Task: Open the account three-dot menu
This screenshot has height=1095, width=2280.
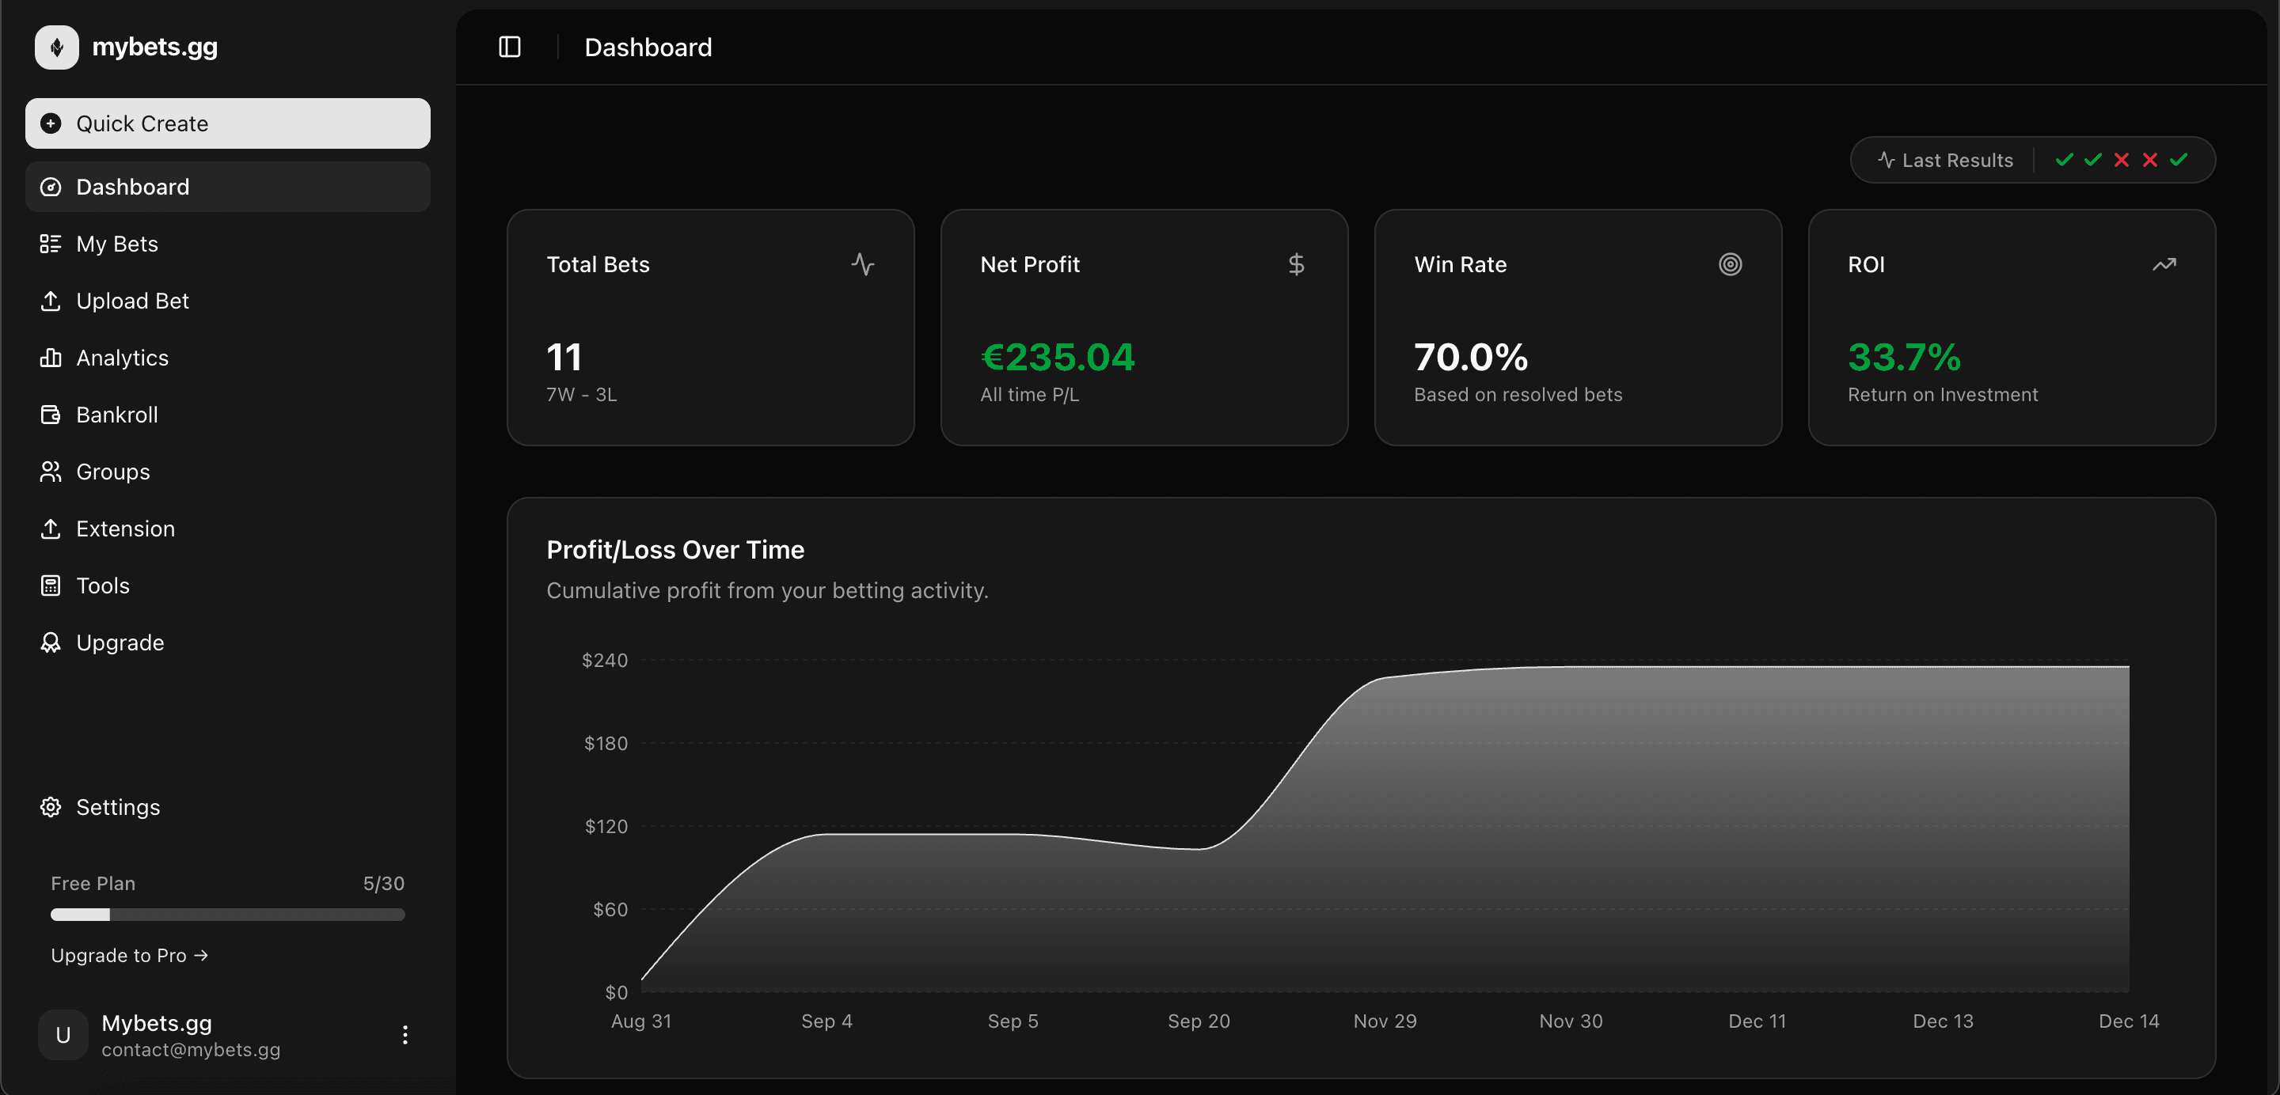Action: [x=405, y=1035]
